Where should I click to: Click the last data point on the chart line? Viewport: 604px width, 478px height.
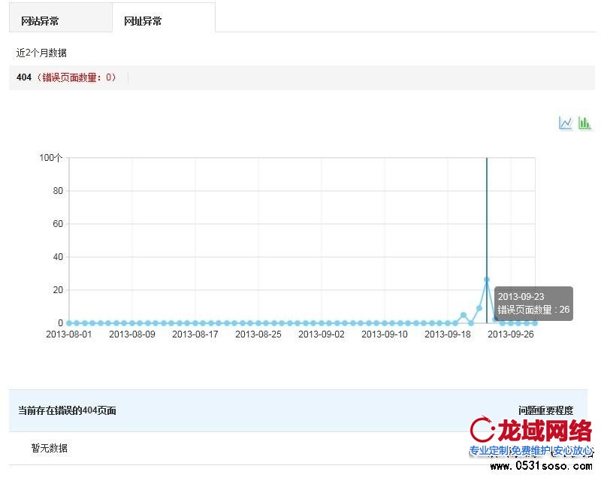[535, 323]
